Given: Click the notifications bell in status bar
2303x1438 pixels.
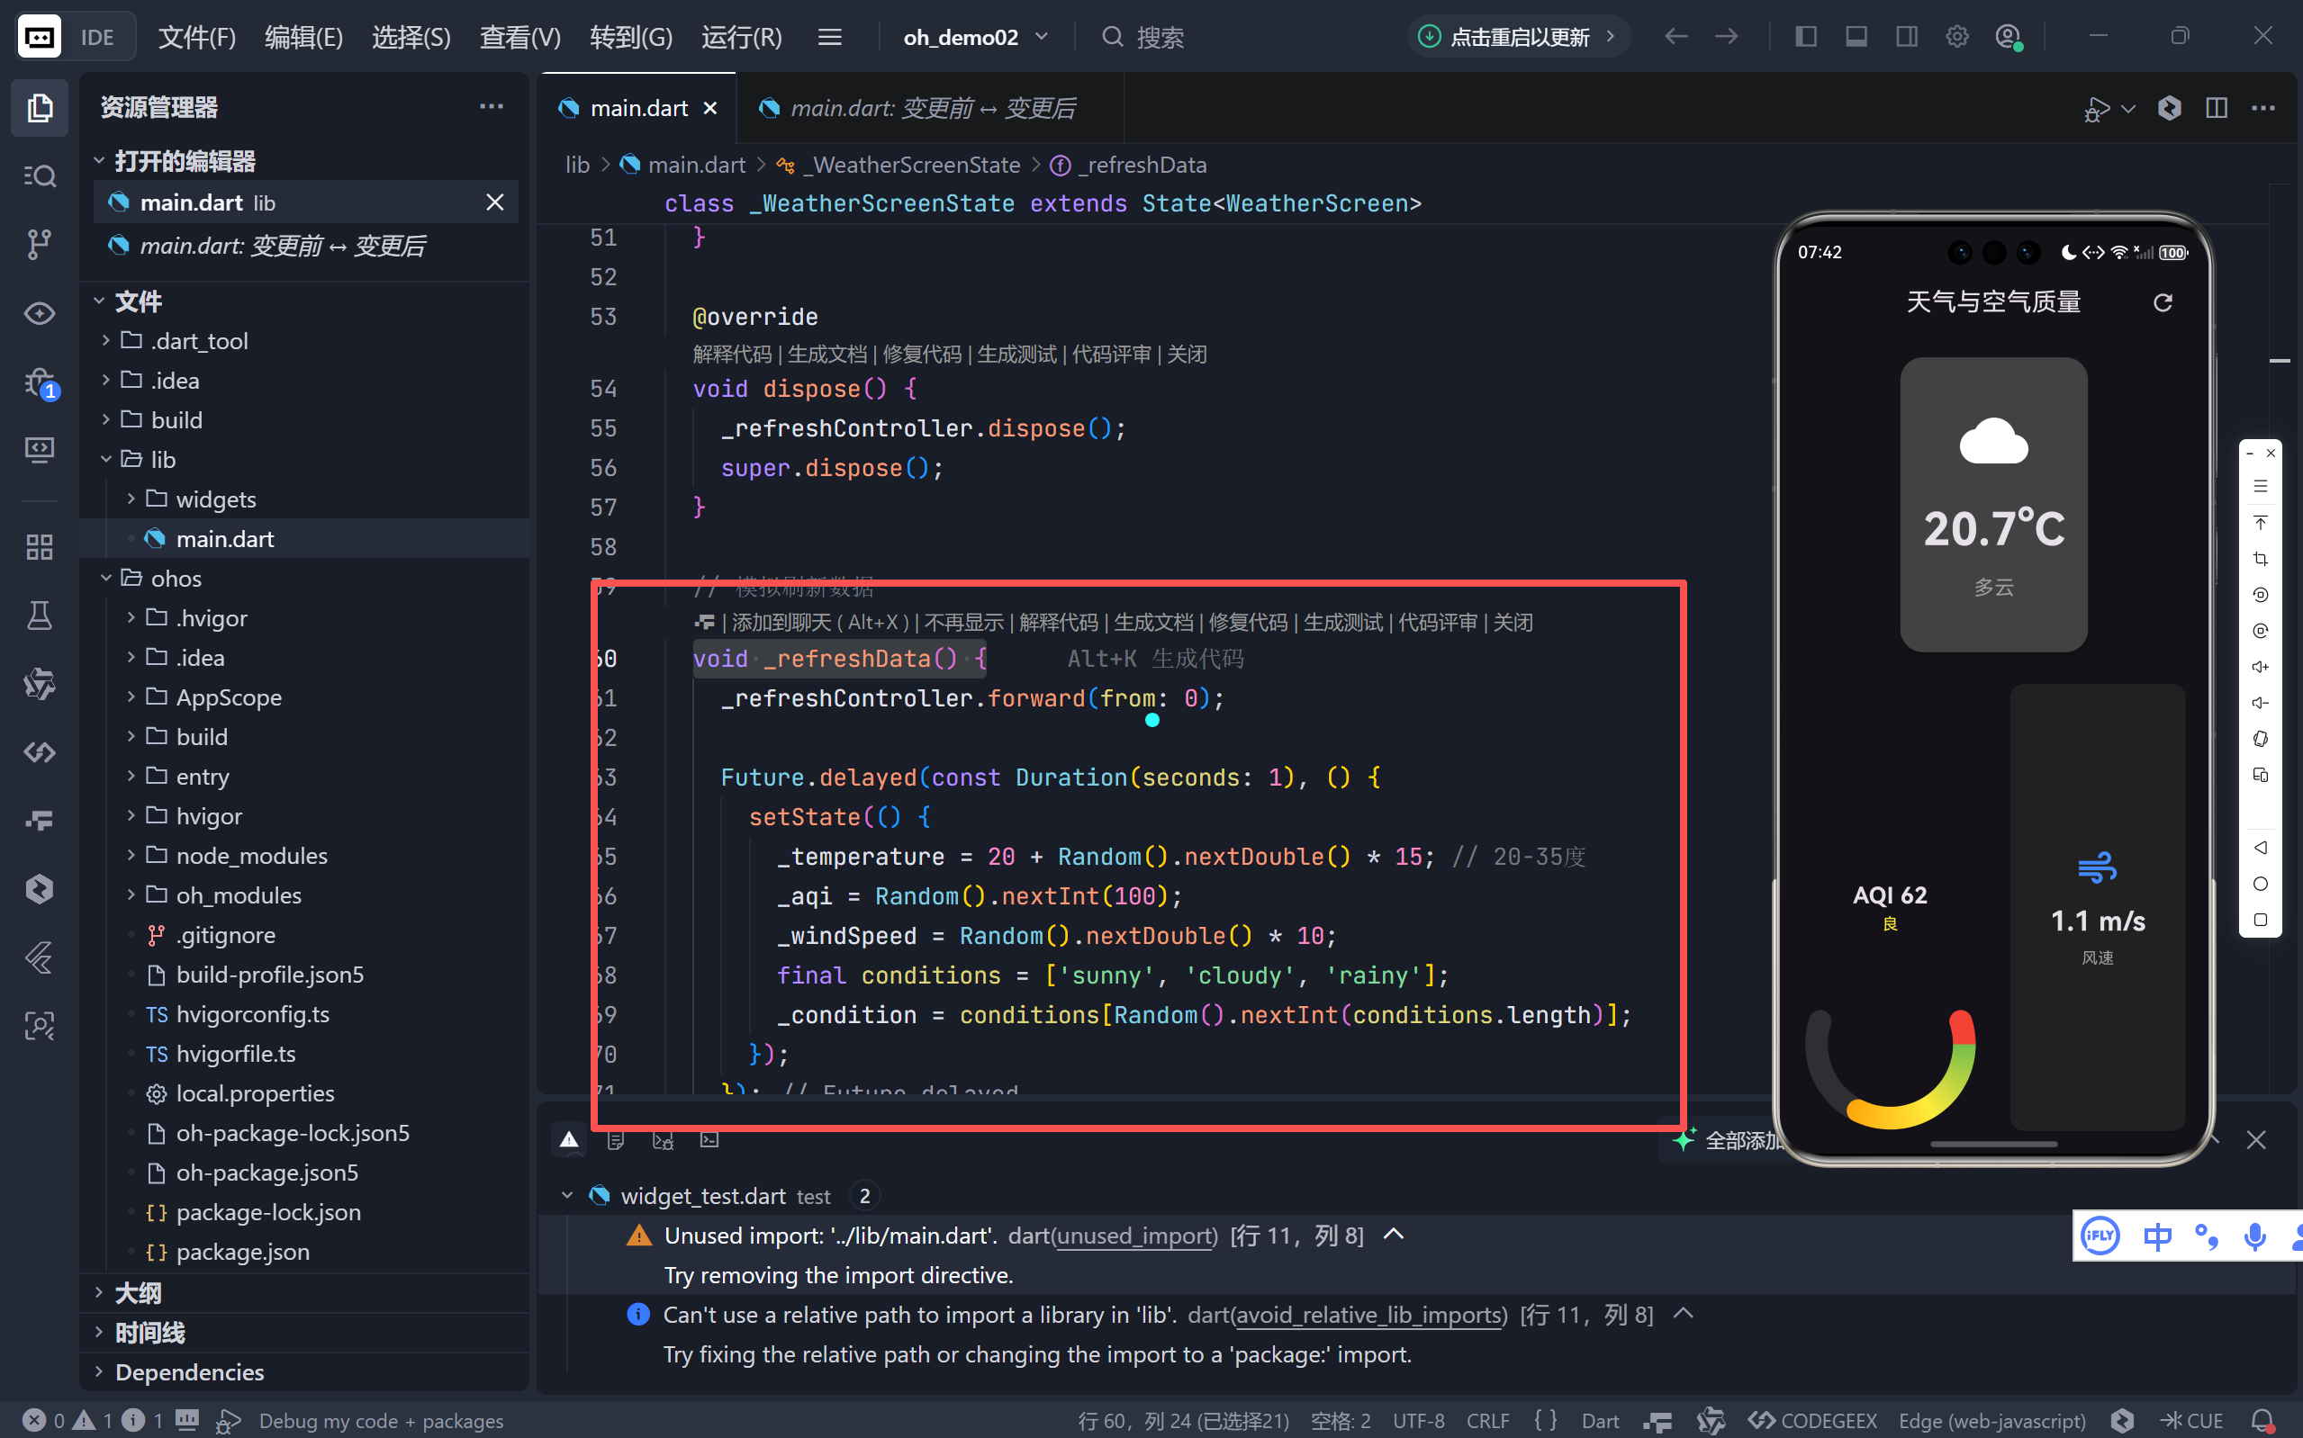Looking at the screenshot, I should pos(2263,1421).
